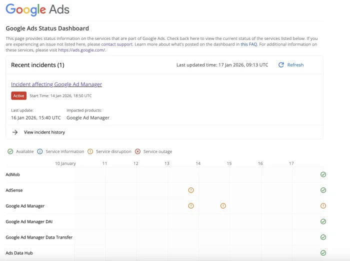Viewport: 350px width, 261px height.
Task: Click the Available legend green check icon
Action: coord(10,151)
